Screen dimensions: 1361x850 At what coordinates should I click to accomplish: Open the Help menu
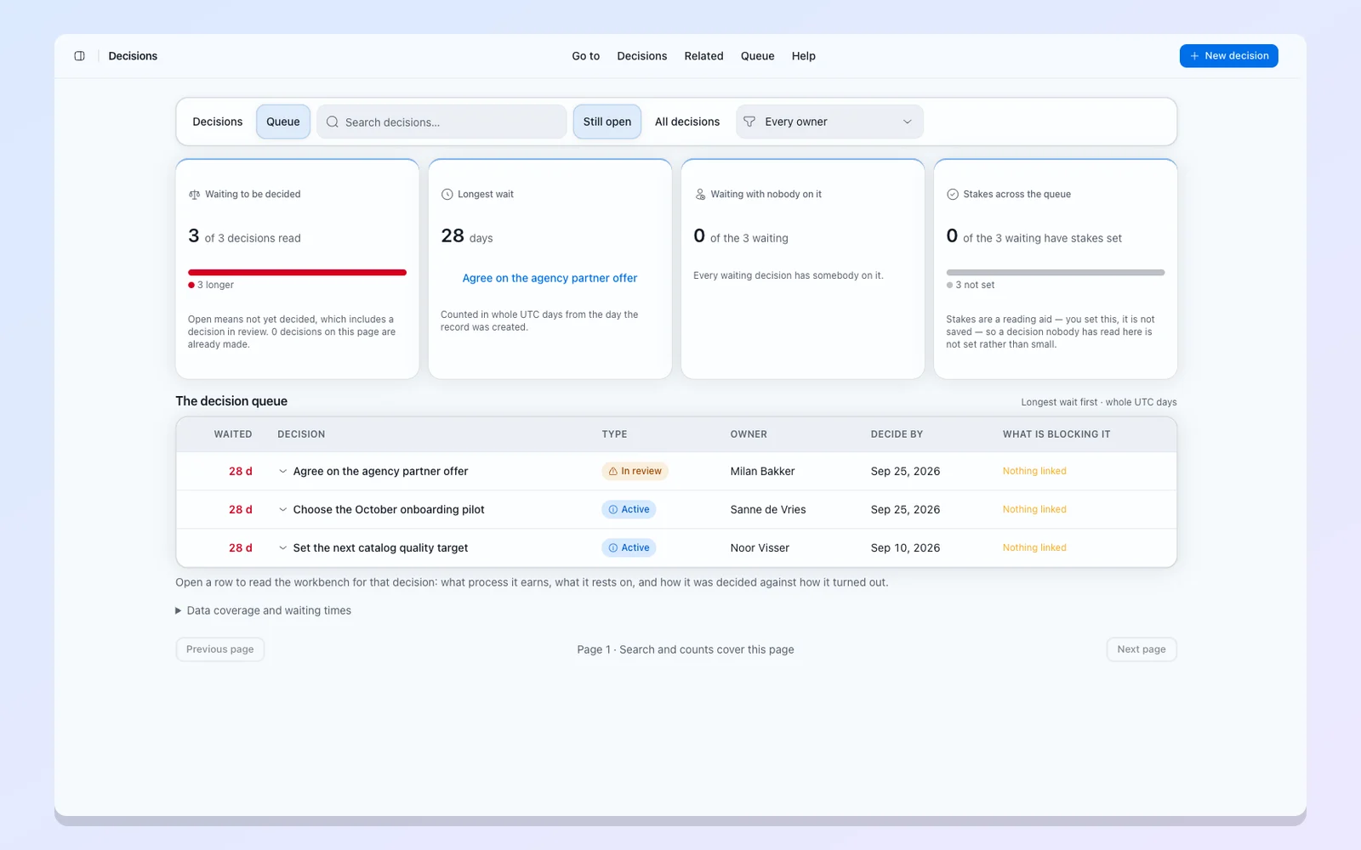pos(804,56)
